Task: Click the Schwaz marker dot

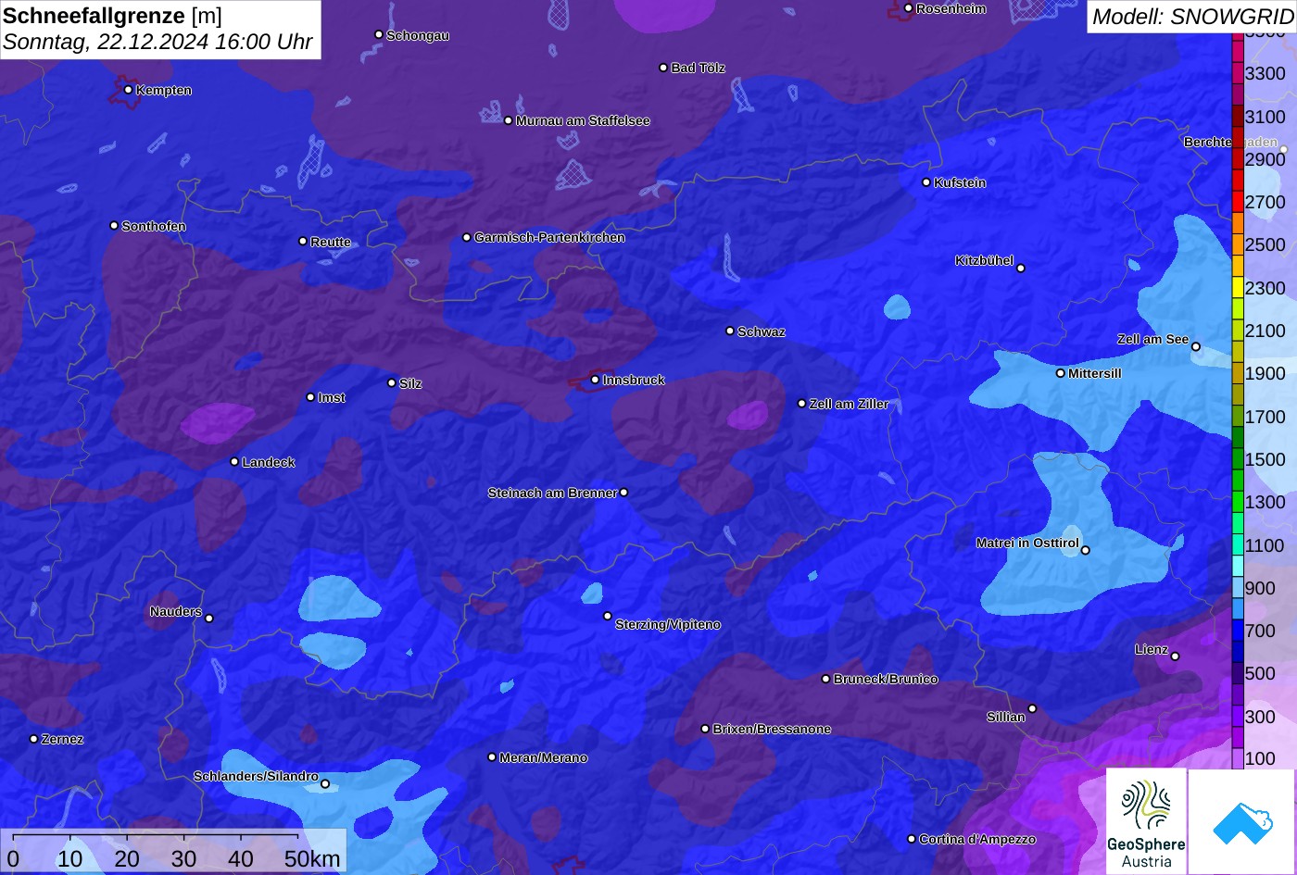Action: pos(730,331)
